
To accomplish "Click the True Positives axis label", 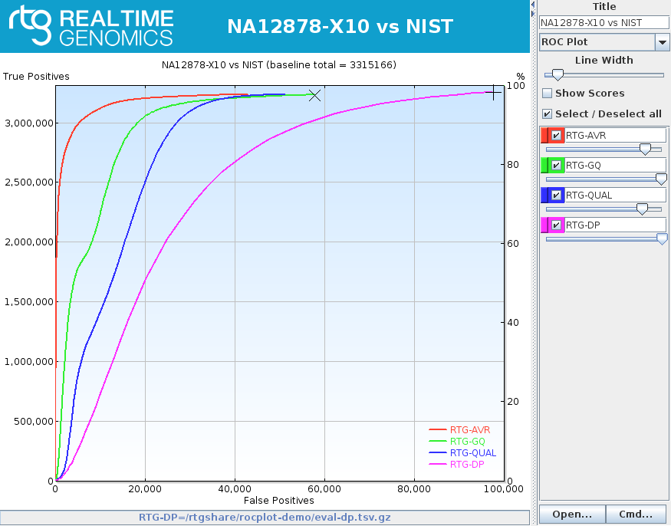I will [36, 77].
